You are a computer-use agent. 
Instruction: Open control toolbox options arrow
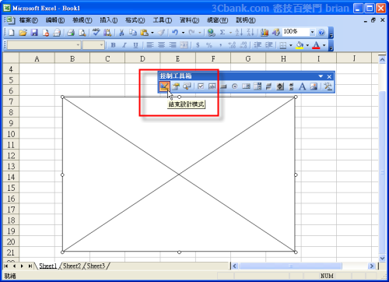[x=321, y=76]
